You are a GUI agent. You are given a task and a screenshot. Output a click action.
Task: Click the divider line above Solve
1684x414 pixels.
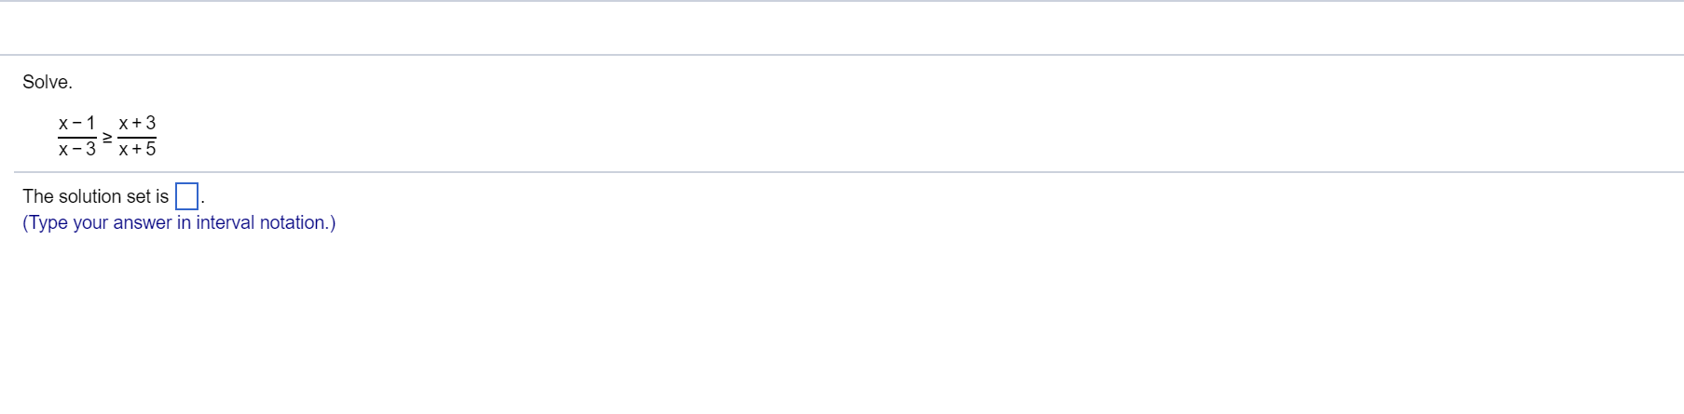tap(842, 55)
